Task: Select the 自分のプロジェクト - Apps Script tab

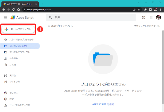Action: pos(20,4)
